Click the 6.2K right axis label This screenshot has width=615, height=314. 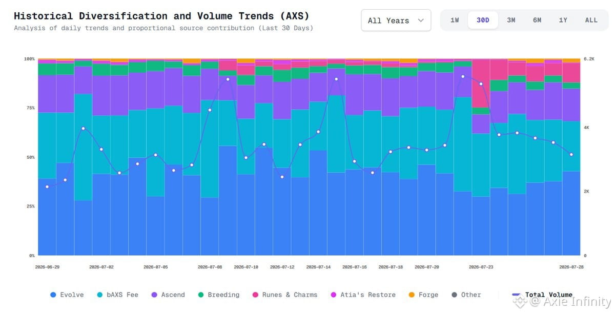pos(589,59)
